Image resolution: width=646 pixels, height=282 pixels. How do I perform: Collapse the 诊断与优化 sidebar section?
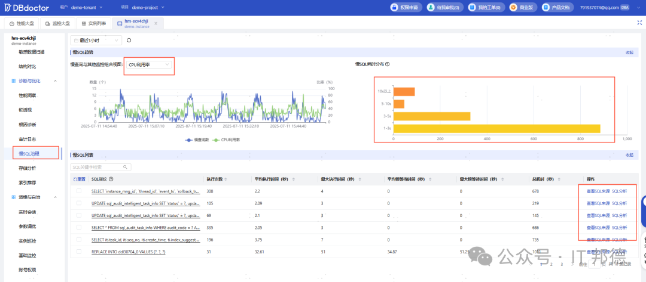tap(55, 81)
